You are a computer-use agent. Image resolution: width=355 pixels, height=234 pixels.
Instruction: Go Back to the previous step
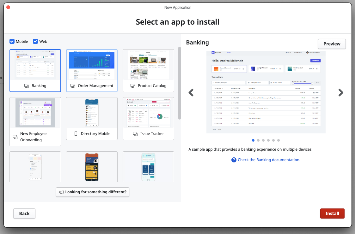click(24, 214)
